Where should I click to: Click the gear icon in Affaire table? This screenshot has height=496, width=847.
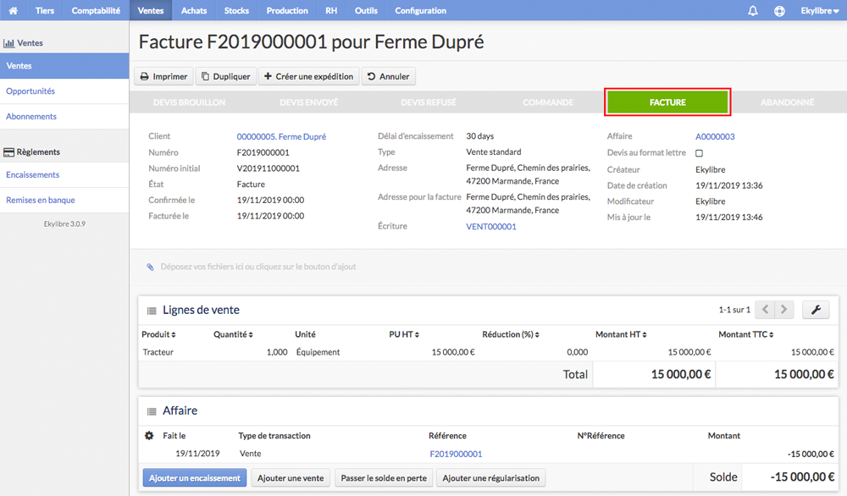[x=149, y=435]
